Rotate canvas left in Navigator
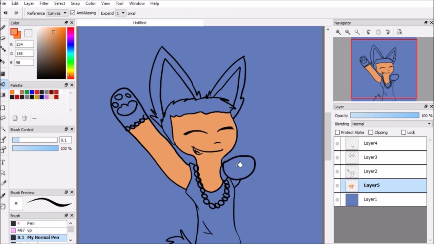The width and height of the screenshot is (434, 244). click(x=369, y=32)
